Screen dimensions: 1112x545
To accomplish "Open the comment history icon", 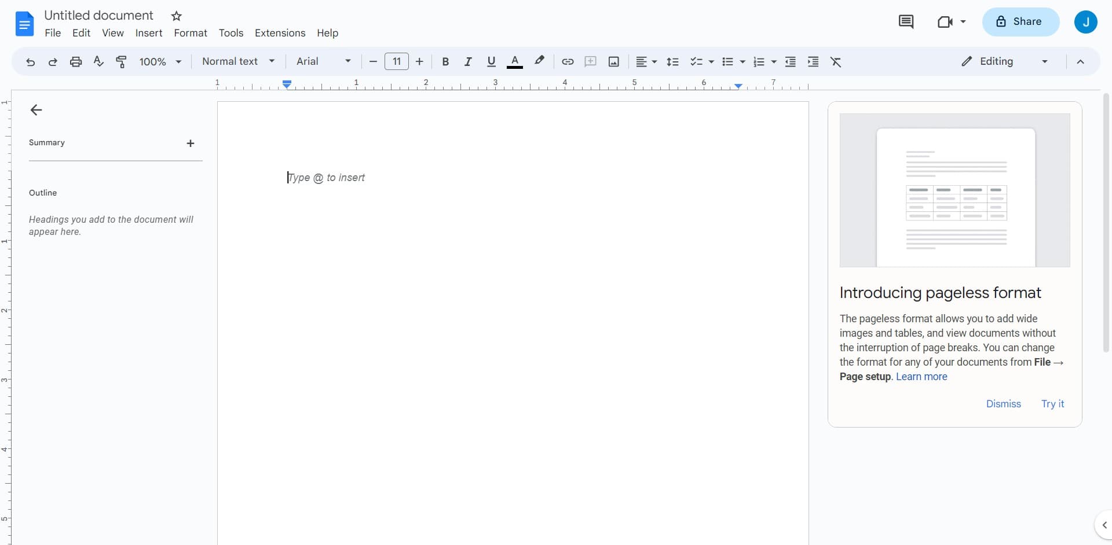I will point(906,22).
